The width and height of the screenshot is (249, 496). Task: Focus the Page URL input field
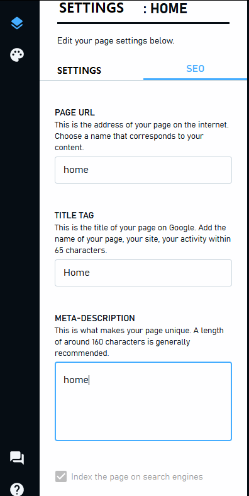(143, 170)
